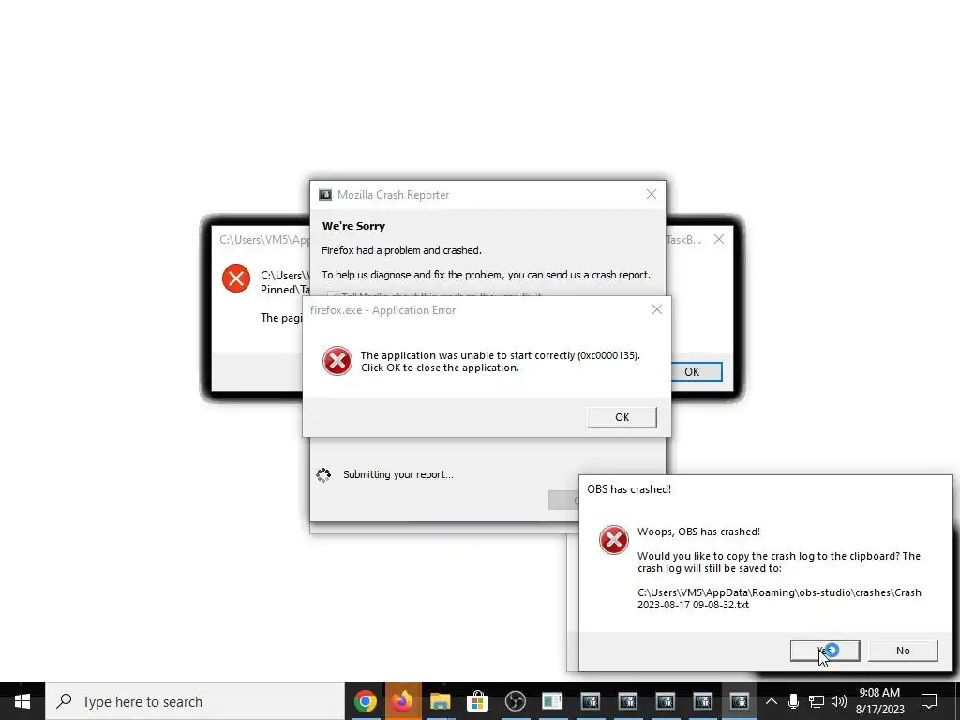Click Yes in the OBS has crashed dialog
The height and width of the screenshot is (720, 960).
(825, 651)
